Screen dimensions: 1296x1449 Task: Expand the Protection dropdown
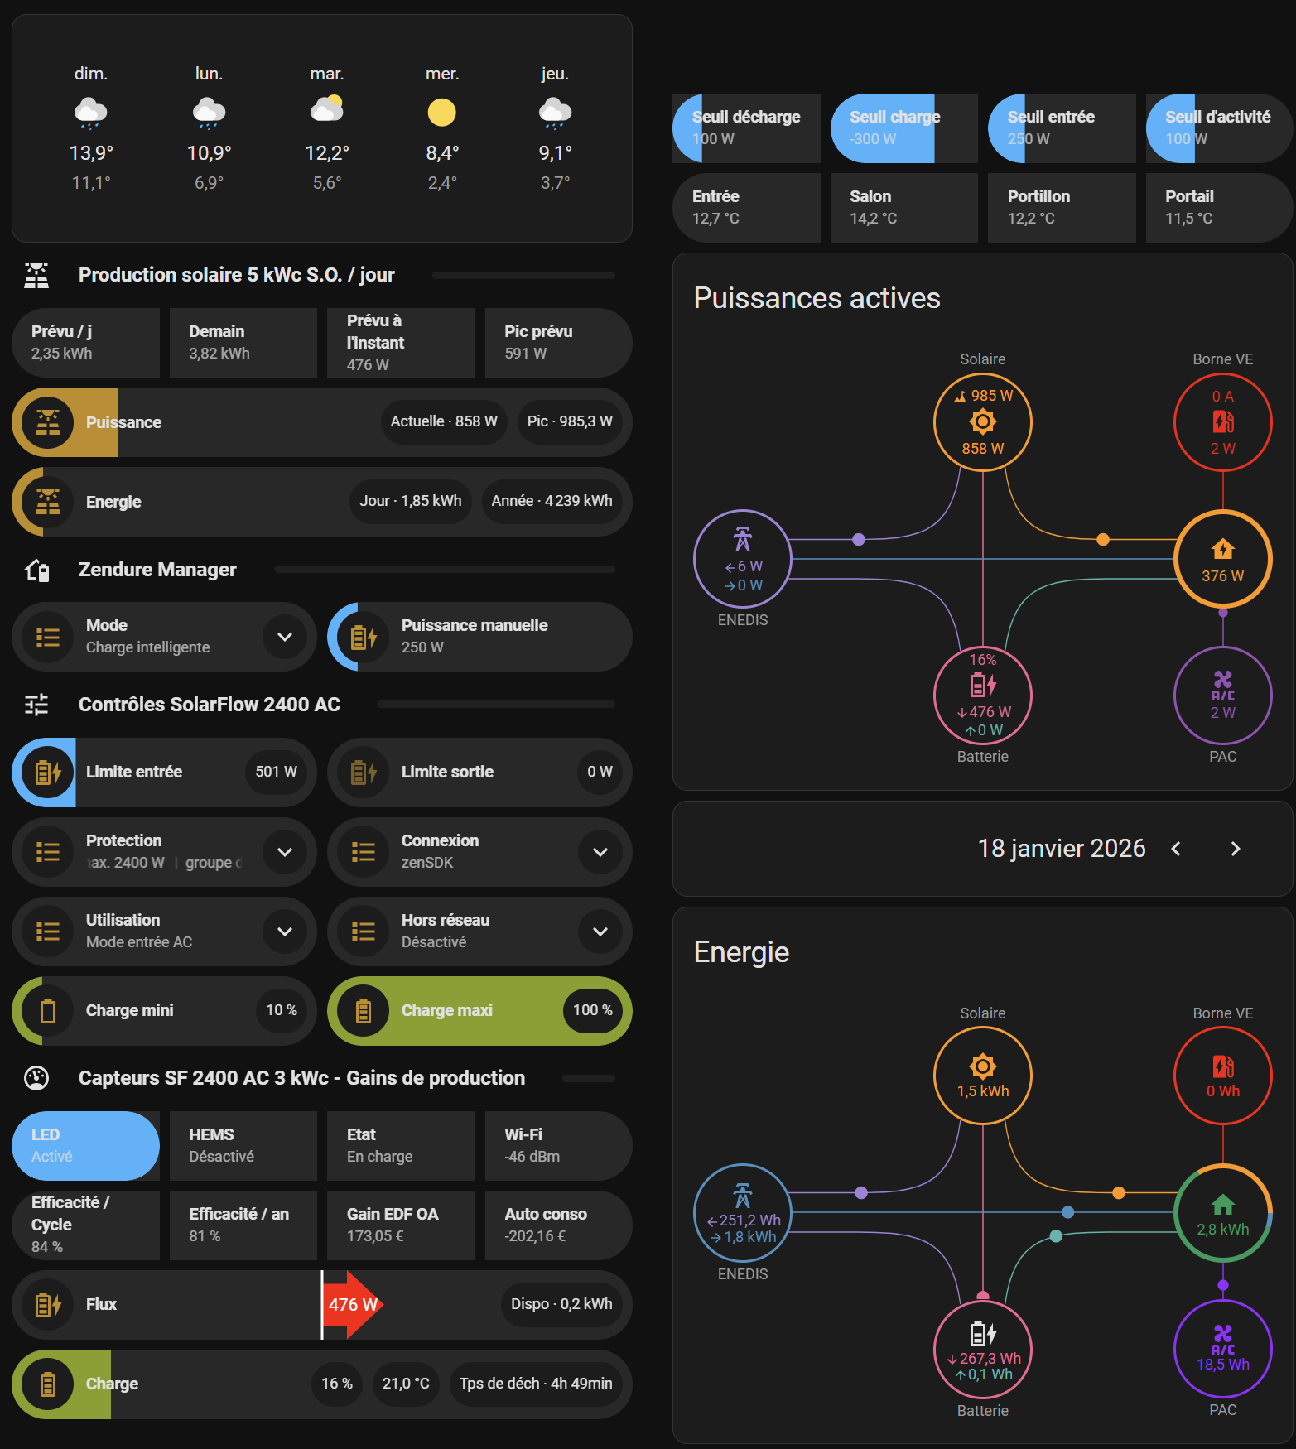coord(285,852)
